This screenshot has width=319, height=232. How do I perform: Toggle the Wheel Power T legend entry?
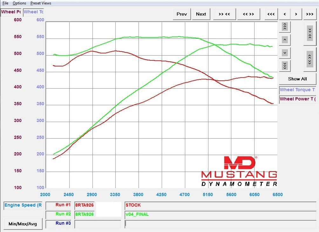coord(297,99)
